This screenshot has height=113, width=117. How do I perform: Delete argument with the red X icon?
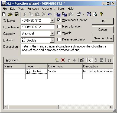pyautogui.click(x=63, y=60)
